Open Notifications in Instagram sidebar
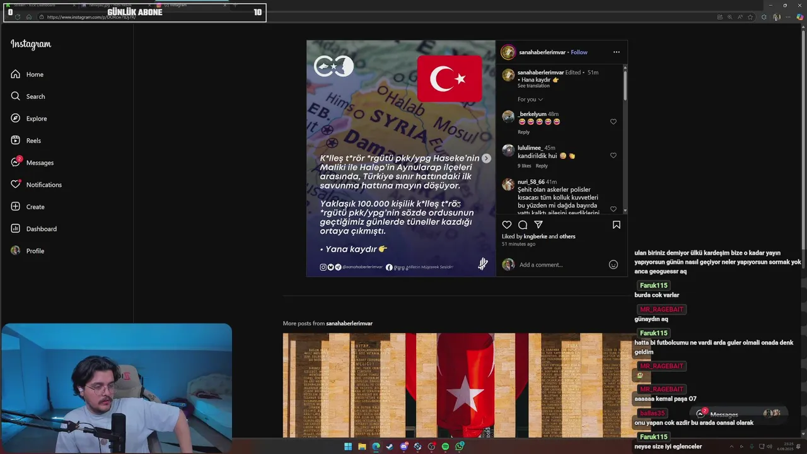Screen dimensions: 807x454 coord(36,185)
